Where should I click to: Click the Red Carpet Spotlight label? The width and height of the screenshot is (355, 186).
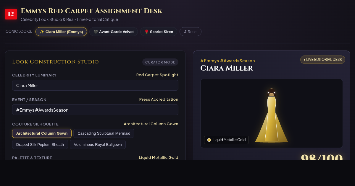[157, 75]
